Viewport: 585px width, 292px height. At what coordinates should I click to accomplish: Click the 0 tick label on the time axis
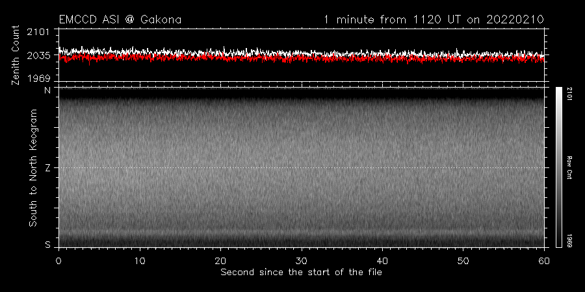coord(58,260)
